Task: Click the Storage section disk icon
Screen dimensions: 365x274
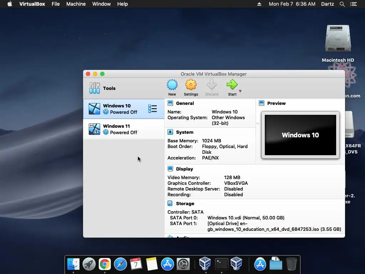Action: (170, 203)
